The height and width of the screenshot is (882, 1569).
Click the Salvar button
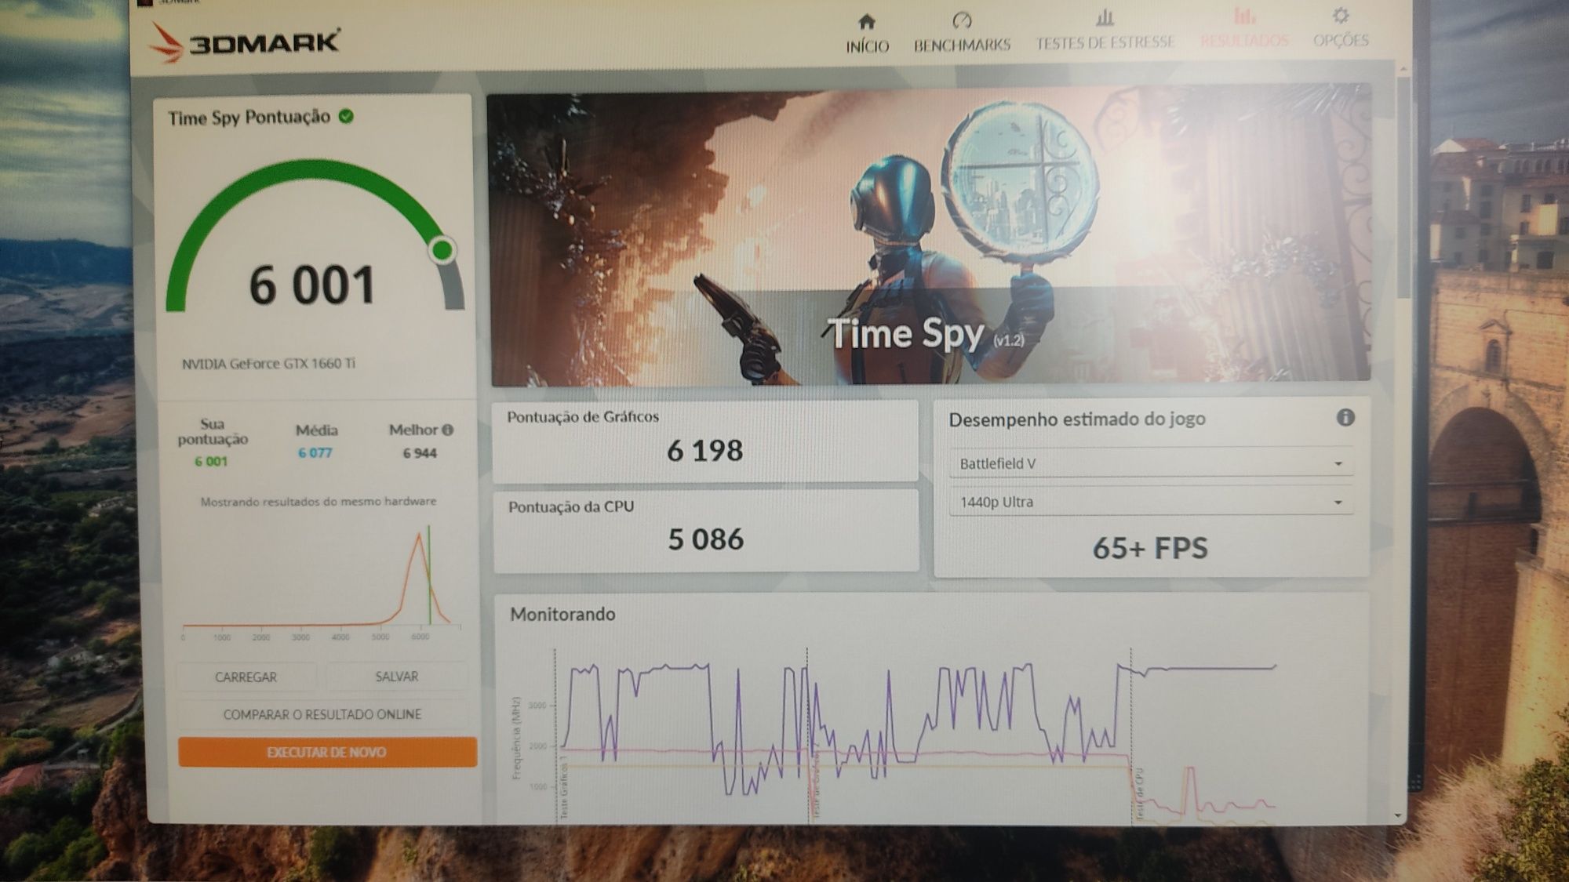[x=397, y=676]
